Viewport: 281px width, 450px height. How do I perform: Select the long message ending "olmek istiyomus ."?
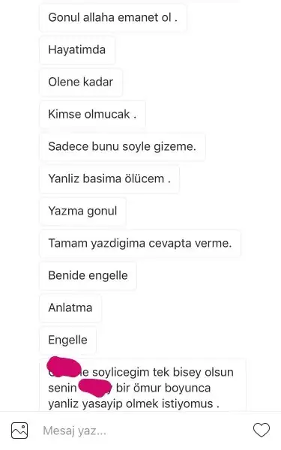(x=143, y=385)
